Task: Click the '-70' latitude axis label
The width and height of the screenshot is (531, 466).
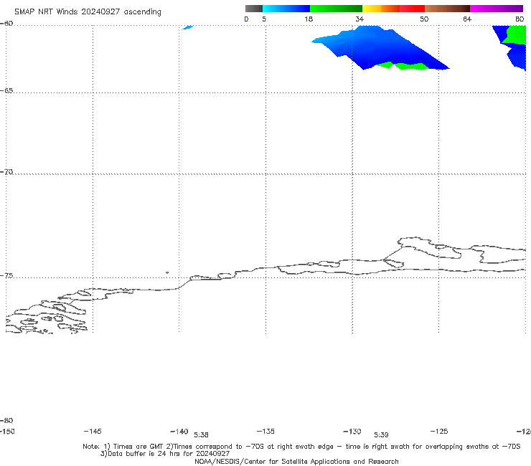Action: pos(6,172)
